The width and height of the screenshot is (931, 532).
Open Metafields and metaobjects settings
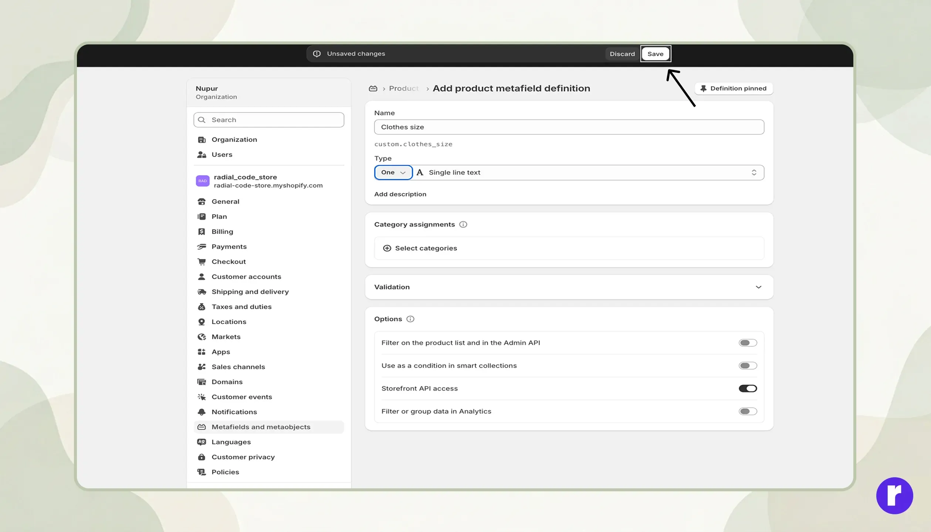[x=269, y=427]
